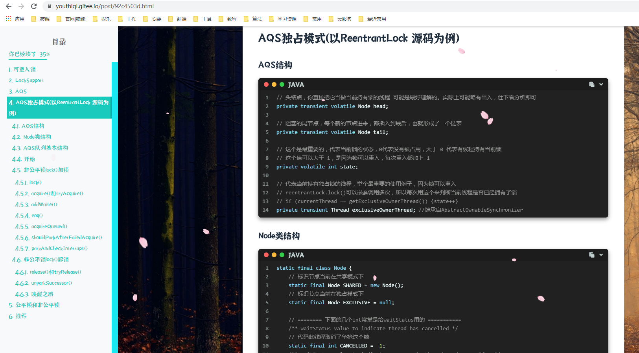639x353 pixels.
Task: Go to TOC section 3. AQS
Action: 18,91
